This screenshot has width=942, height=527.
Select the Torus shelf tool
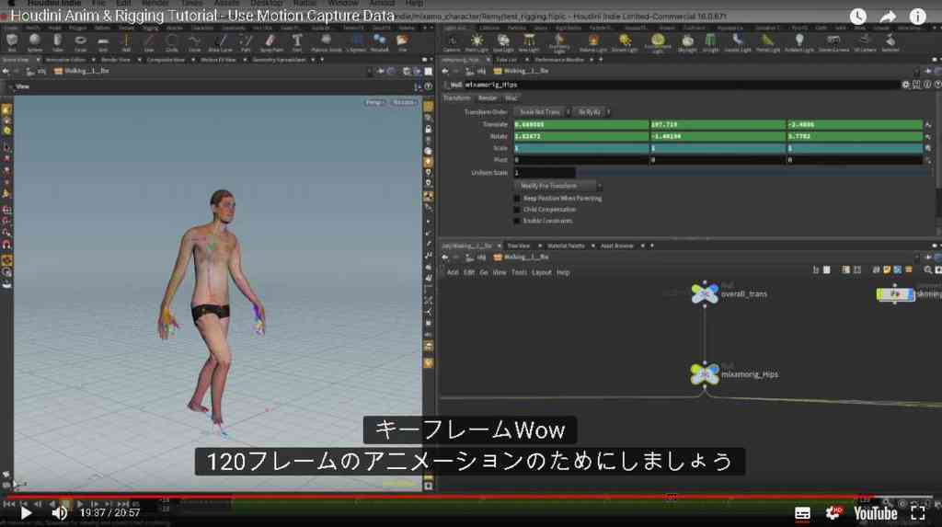[80, 42]
